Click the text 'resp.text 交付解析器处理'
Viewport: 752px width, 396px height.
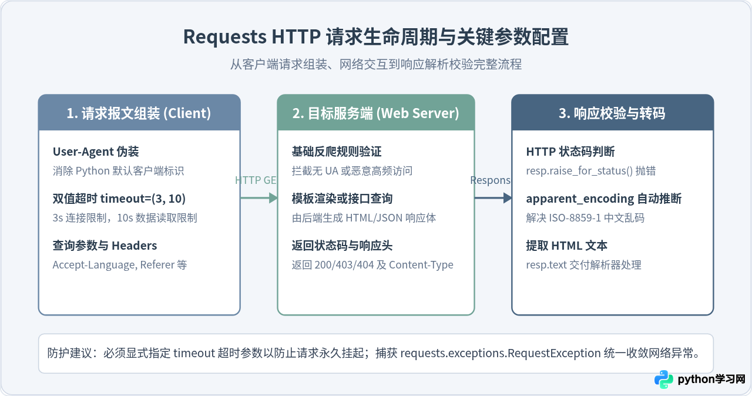[583, 265]
